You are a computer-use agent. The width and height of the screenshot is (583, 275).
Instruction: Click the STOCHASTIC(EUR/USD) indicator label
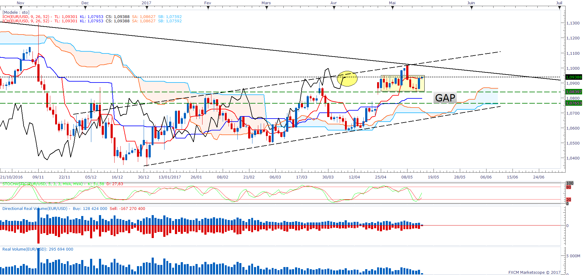coord(43,184)
